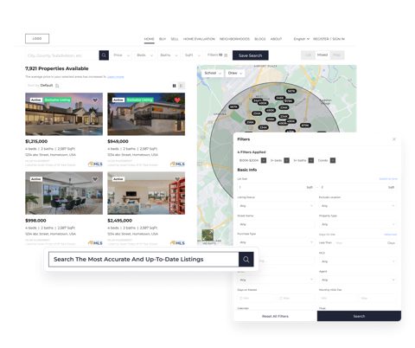
Task: Click the minimum lot size field
Action: pyautogui.click(x=276, y=187)
